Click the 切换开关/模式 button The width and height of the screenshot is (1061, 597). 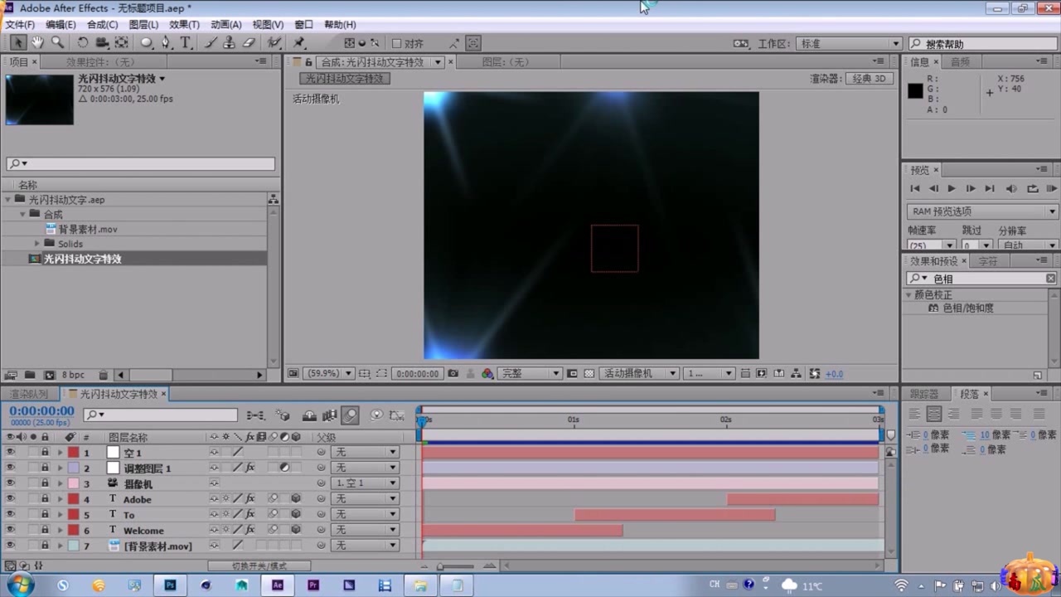tap(259, 566)
